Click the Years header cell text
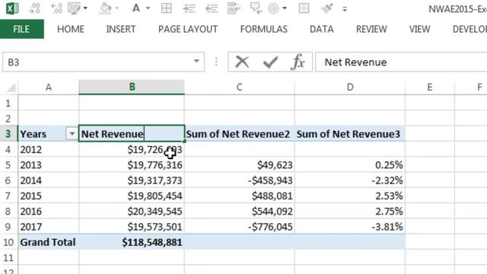The image size is (487, 274). tap(33, 134)
